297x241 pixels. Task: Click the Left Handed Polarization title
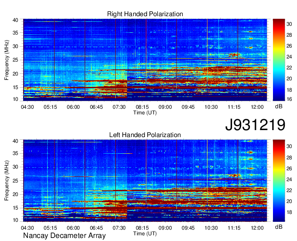coord(145,135)
